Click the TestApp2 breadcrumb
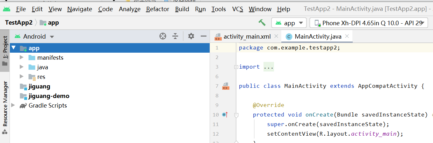433x143 pixels. tap(19, 23)
